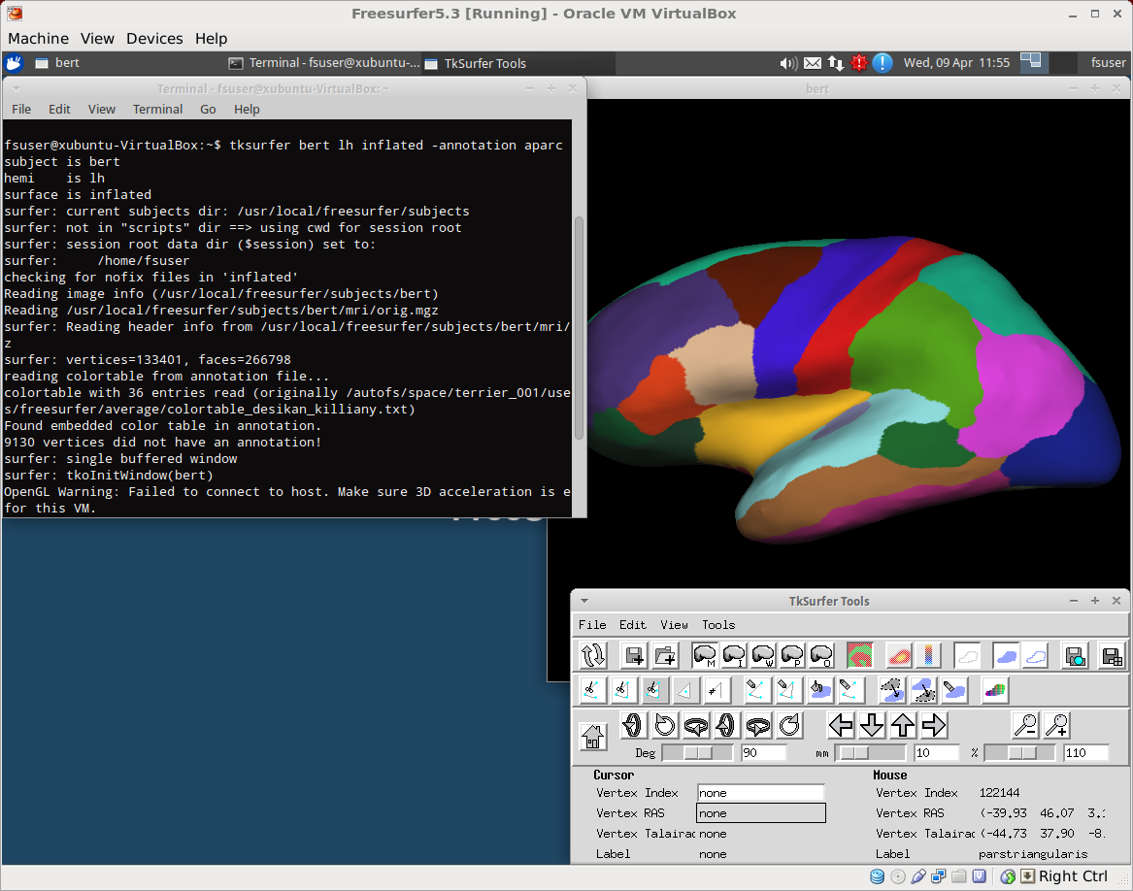The image size is (1133, 891).
Task: Select the inflated surface (I) button
Action: pyautogui.click(x=734, y=656)
